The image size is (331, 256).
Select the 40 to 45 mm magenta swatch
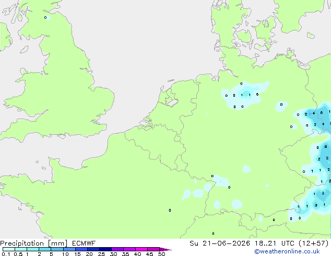(141, 249)
